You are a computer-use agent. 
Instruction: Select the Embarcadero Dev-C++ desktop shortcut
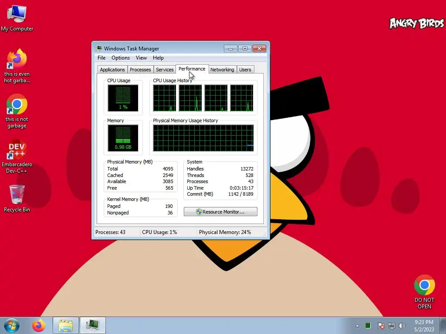click(17, 156)
